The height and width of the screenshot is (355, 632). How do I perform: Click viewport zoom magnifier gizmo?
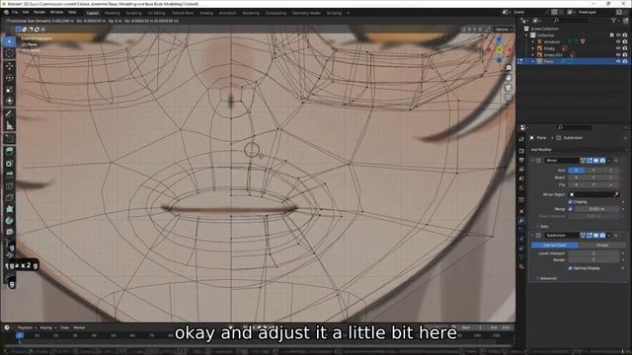(x=509, y=68)
